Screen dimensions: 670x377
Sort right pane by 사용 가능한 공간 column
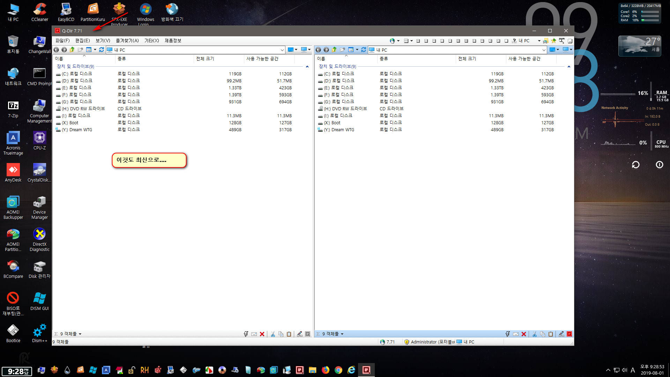(x=530, y=59)
